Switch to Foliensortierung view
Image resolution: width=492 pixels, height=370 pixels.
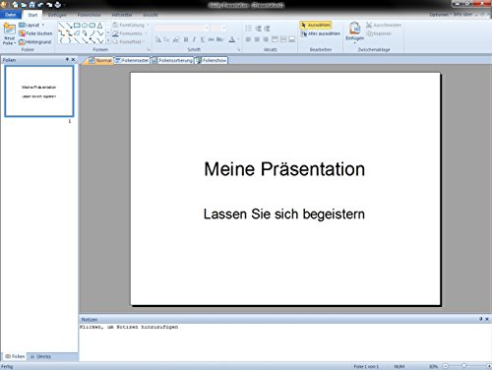click(172, 60)
